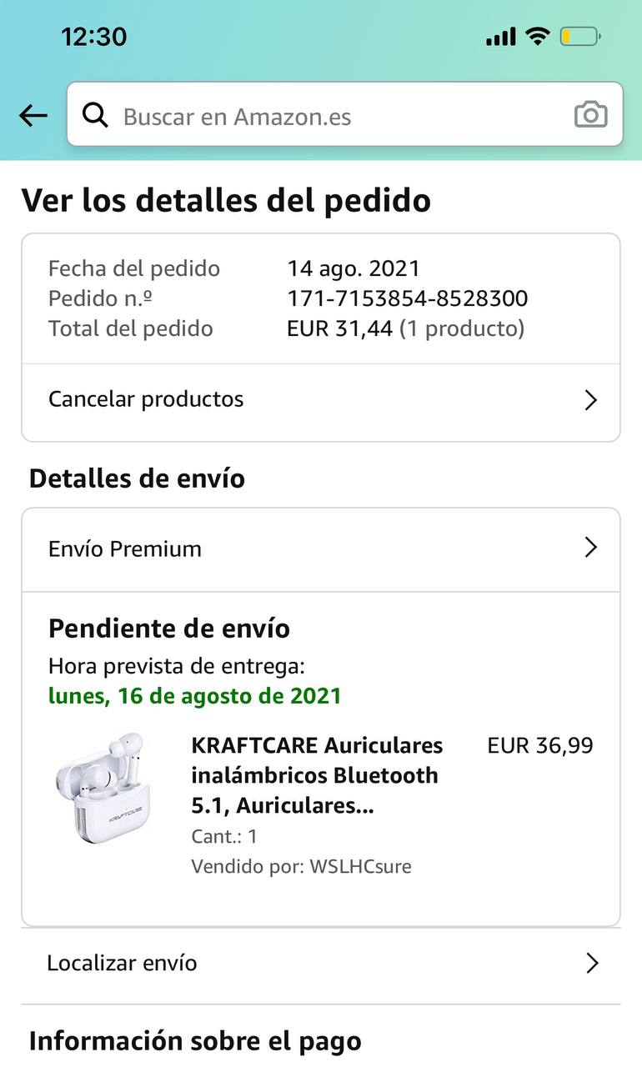The height and width of the screenshot is (1067, 642).
Task: Open Envío Premium shipping details
Action: 321,550
